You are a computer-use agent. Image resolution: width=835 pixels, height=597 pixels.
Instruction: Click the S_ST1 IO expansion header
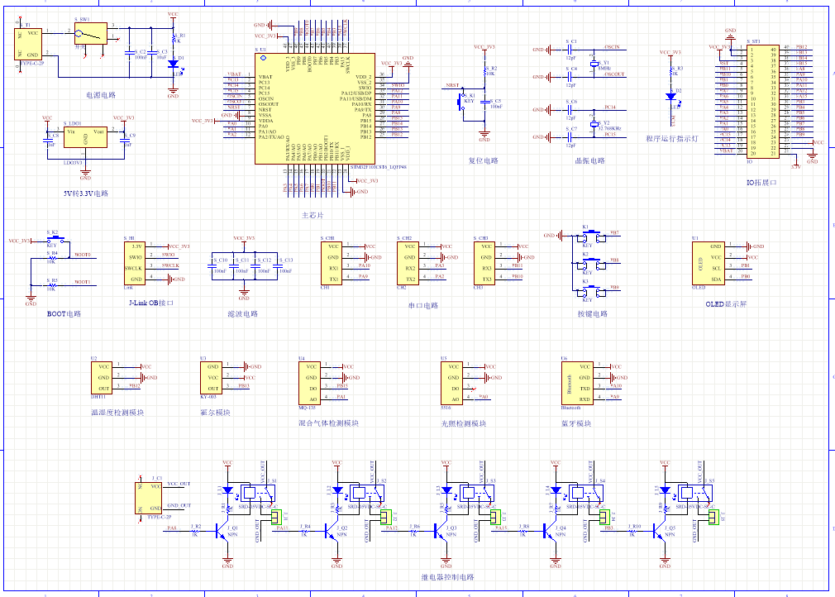point(763,101)
